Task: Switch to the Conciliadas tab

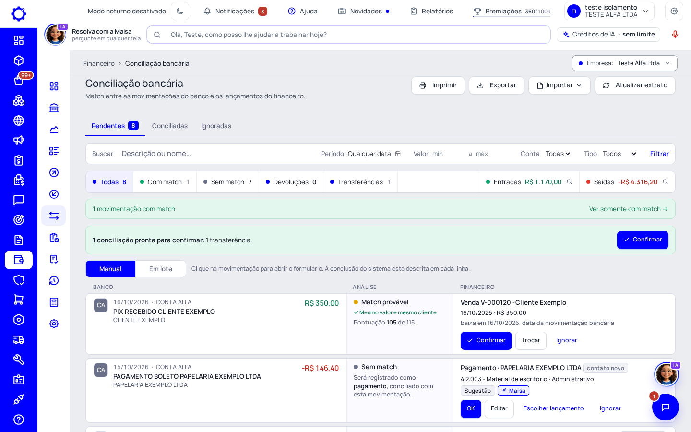Action: click(x=170, y=126)
